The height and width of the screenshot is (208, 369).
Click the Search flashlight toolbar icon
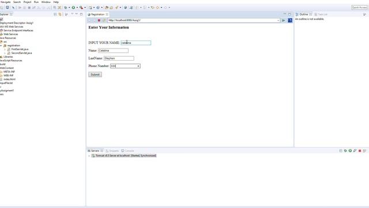(117, 8)
